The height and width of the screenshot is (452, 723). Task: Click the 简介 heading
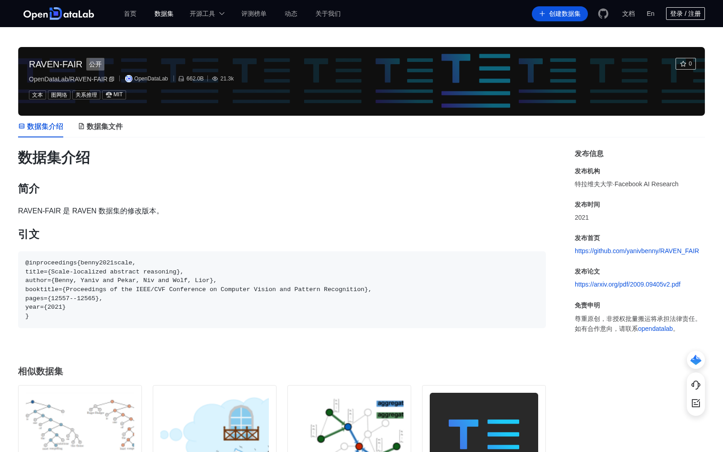pyautogui.click(x=29, y=188)
